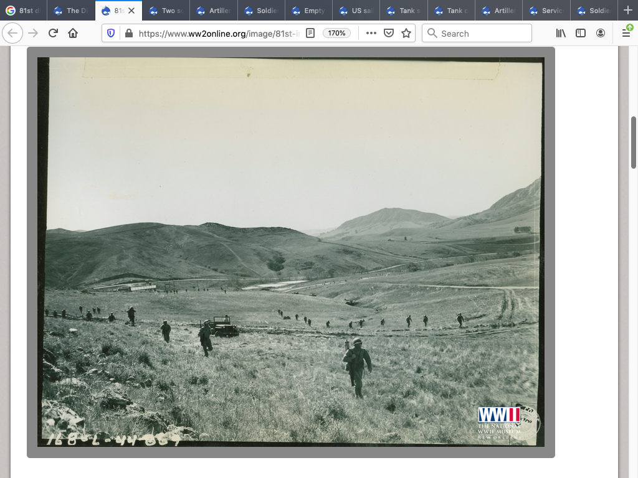Close the active '81s' tab
This screenshot has height=478, width=638.
[x=131, y=11]
